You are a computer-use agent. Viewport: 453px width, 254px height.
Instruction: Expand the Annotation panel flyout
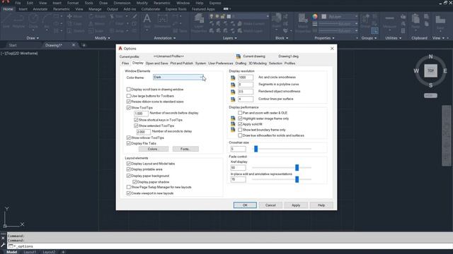pyautogui.click(x=165, y=37)
